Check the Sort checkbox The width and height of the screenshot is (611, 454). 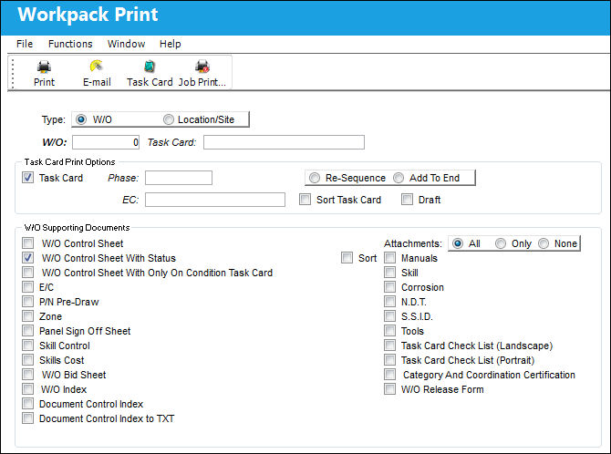347,258
